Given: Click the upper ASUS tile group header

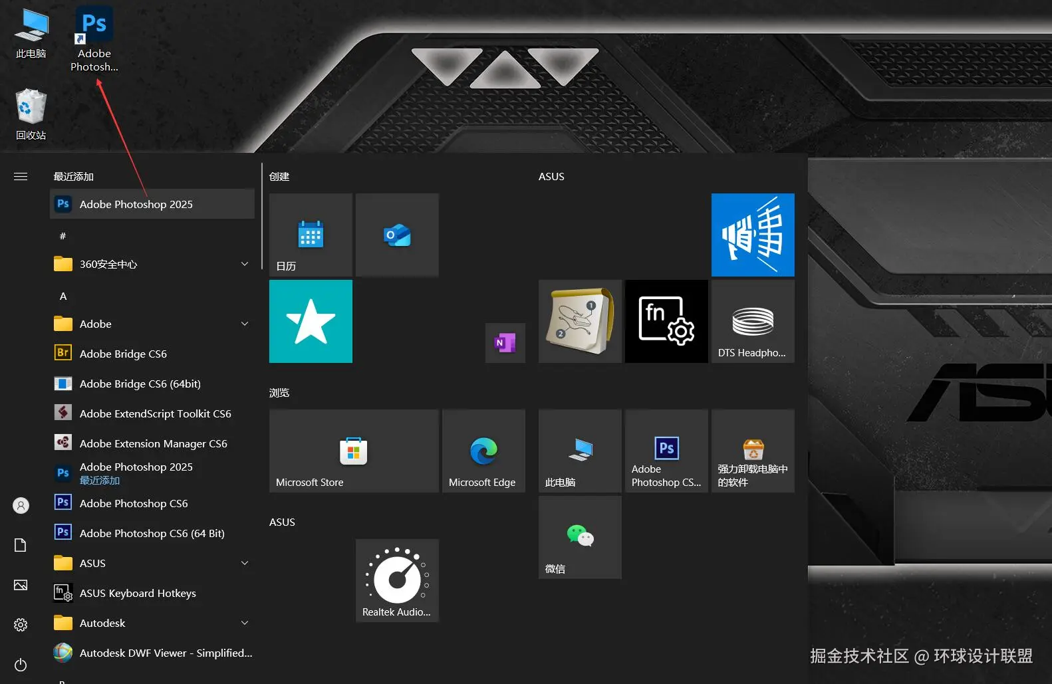Looking at the screenshot, I should (551, 176).
